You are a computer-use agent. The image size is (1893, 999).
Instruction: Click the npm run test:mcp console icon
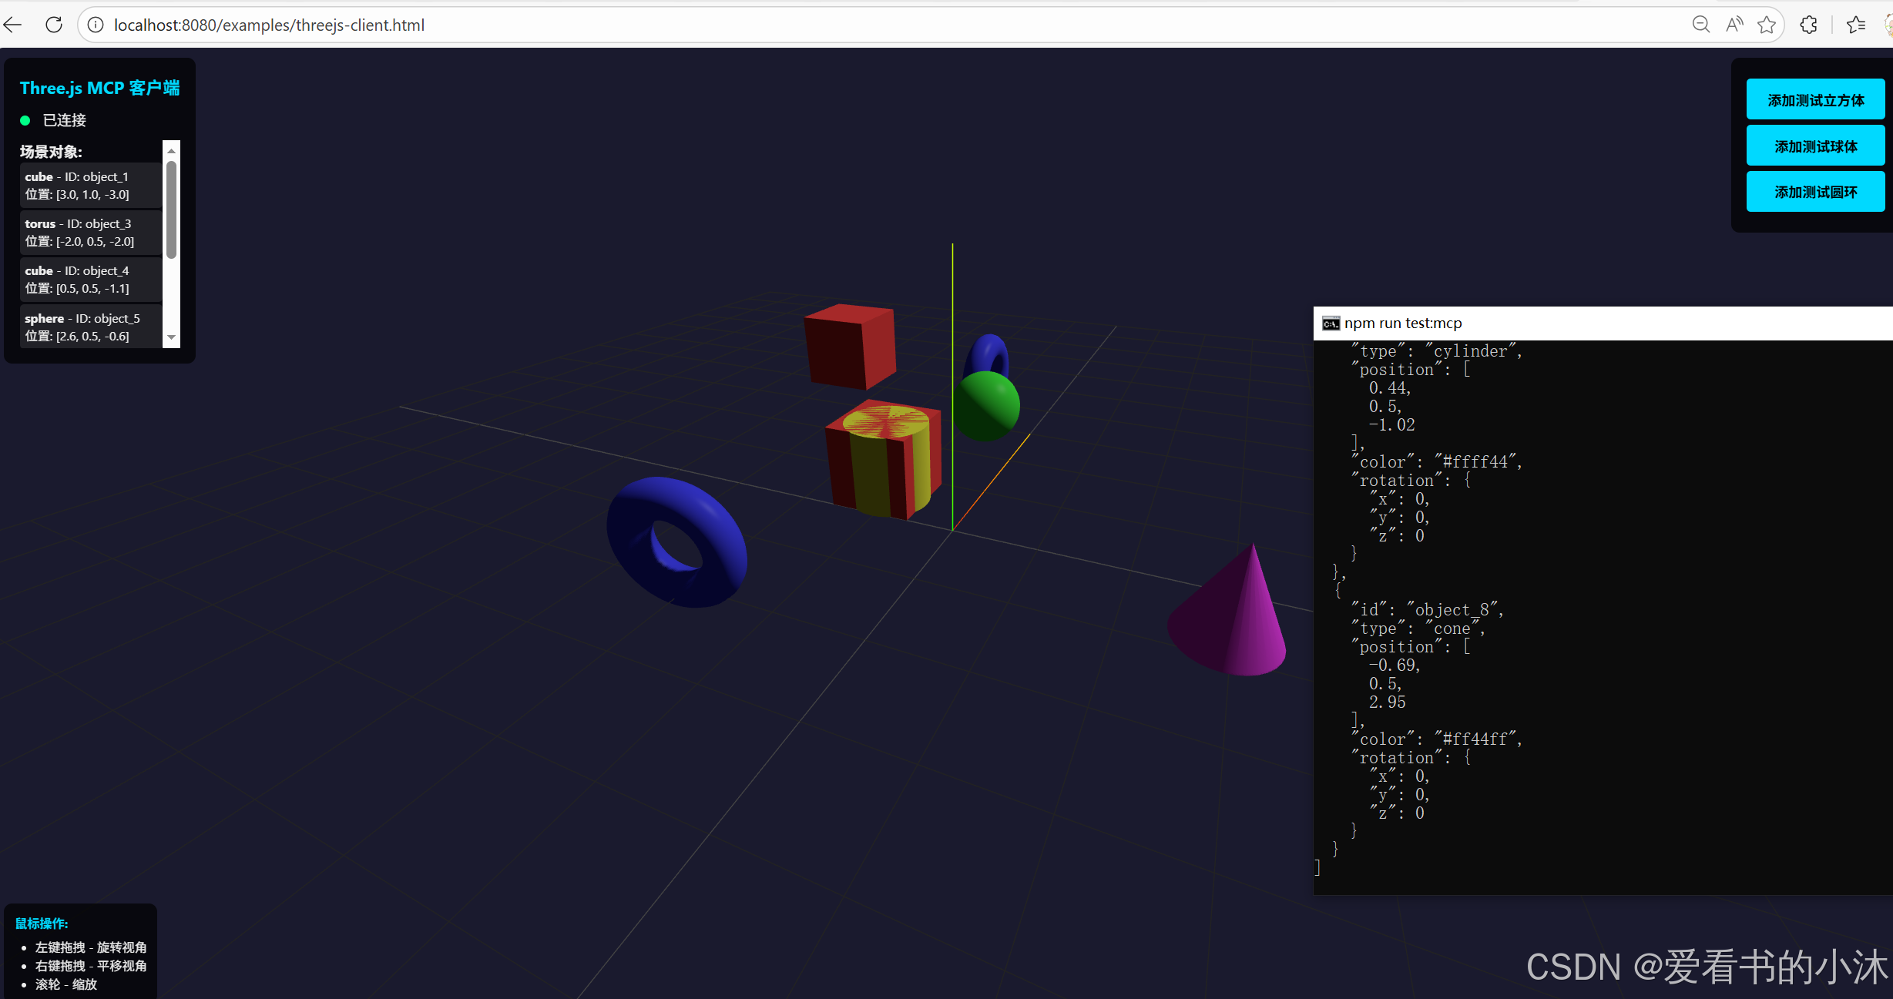click(1331, 324)
